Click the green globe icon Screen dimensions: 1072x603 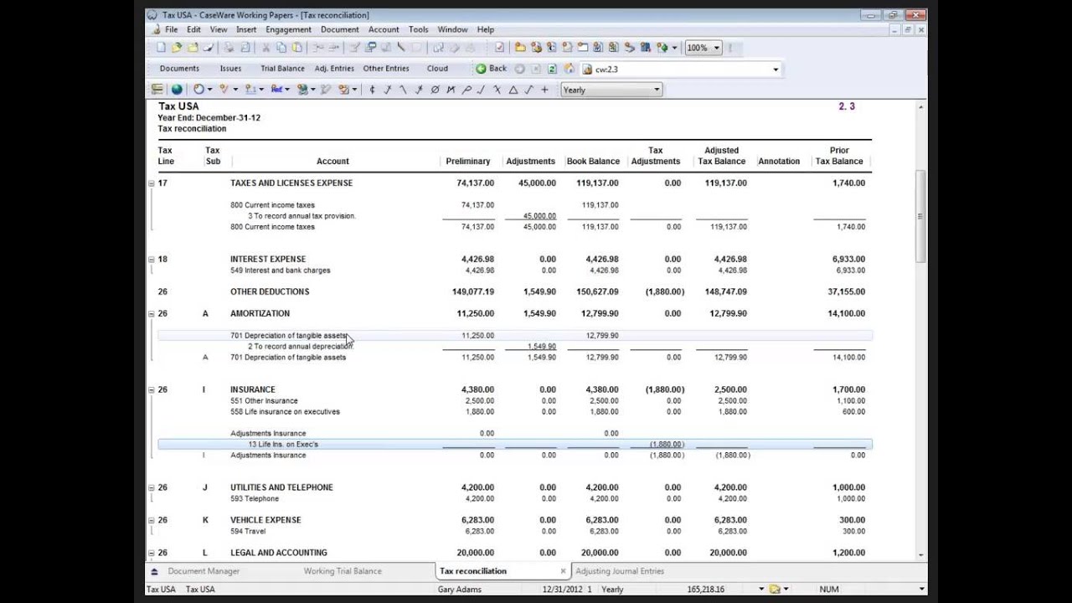coord(177,90)
